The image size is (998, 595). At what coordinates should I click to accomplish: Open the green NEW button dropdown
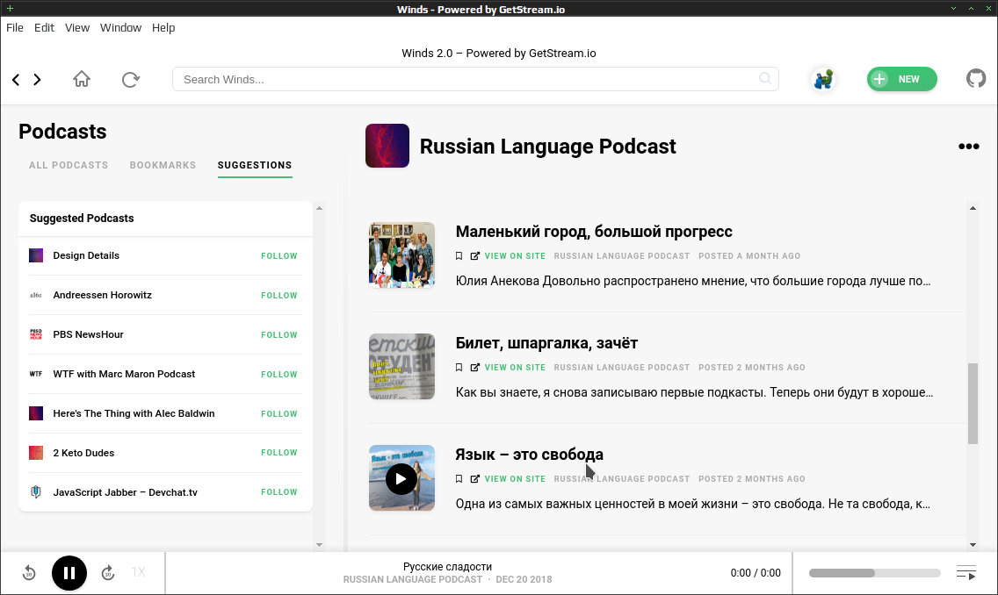click(x=901, y=79)
